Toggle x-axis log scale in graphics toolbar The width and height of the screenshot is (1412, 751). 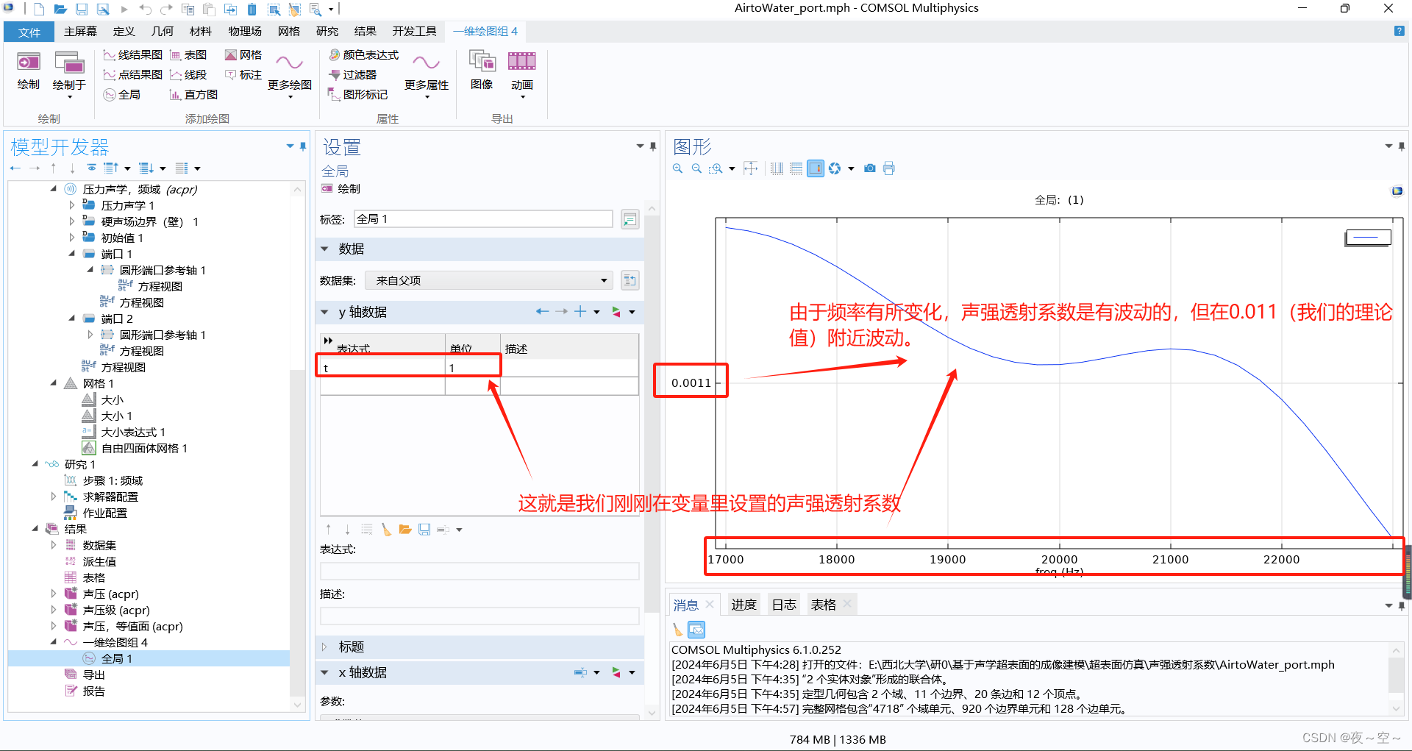pyautogui.click(x=777, y=168)
